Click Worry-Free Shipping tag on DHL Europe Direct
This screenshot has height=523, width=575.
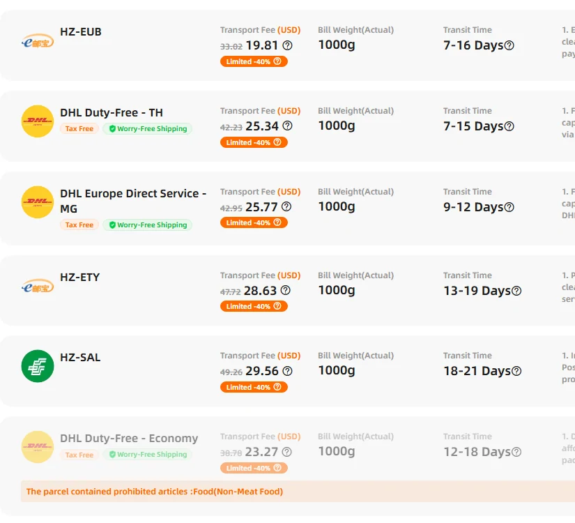(x=148, y=225)
